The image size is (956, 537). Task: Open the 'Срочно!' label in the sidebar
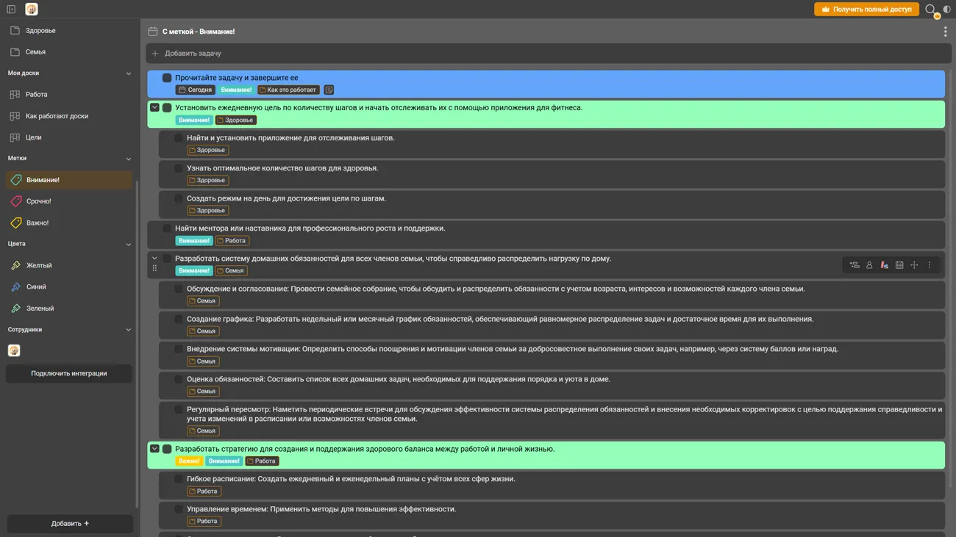pyautogui.click(x=39, y=201)
